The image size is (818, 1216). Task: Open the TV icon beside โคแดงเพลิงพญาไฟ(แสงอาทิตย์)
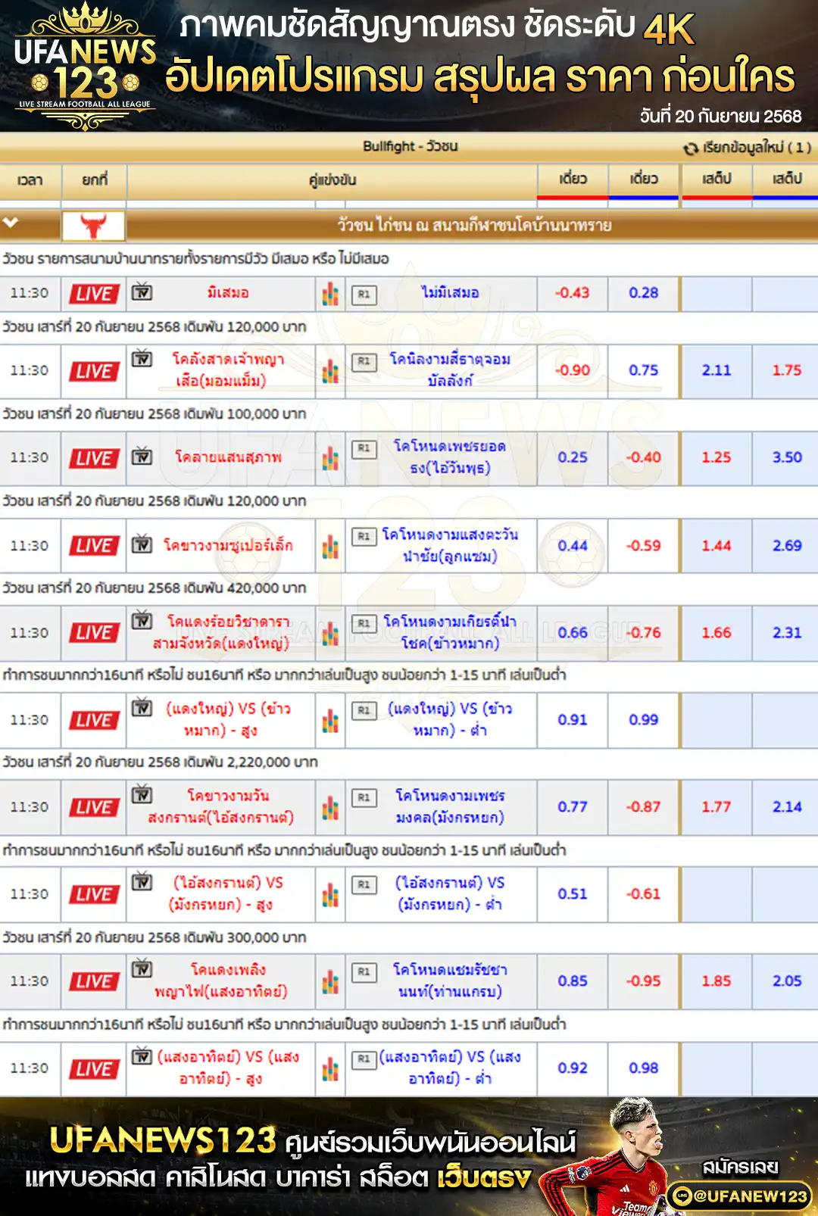(x=142, y=968)
